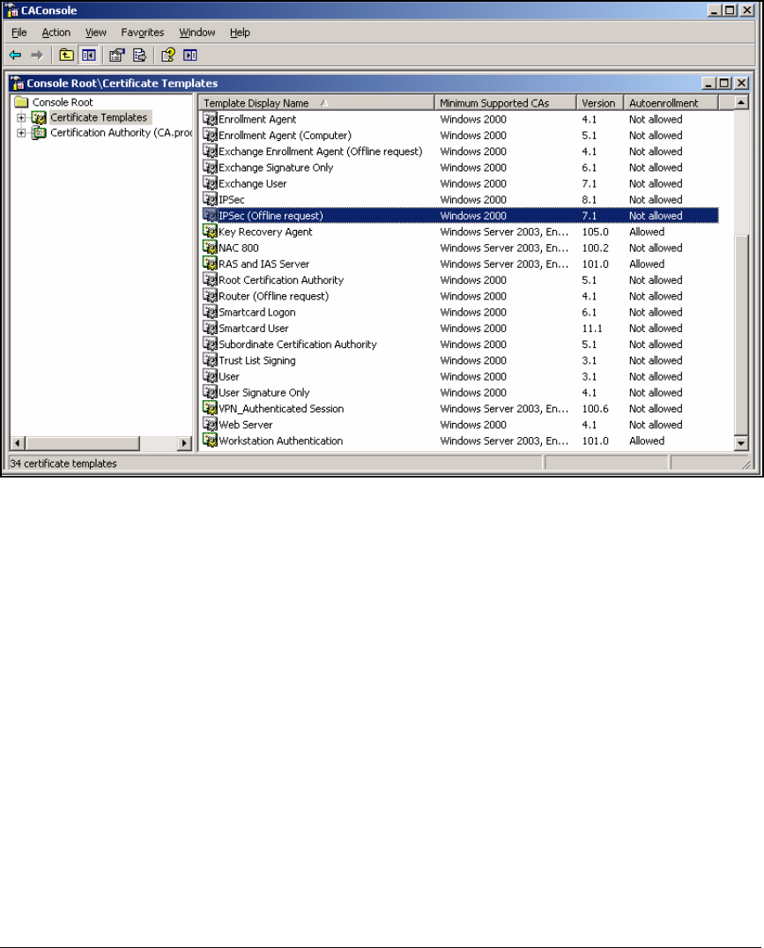Open the Properties toolbar icon

click(116, 55)
